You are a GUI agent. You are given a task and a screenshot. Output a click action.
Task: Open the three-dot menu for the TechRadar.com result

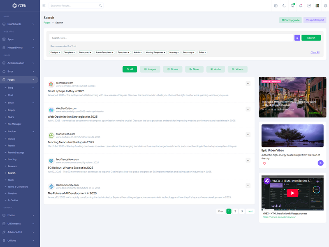248,84
